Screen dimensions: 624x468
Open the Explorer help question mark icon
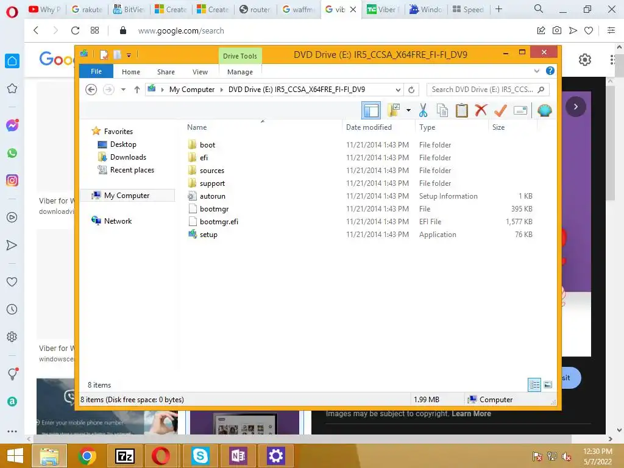pos(550,71)
